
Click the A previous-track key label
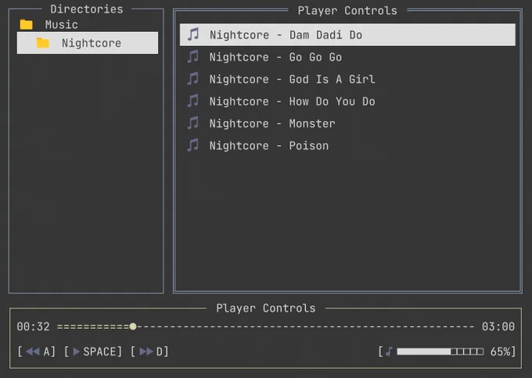pos(46,351)
